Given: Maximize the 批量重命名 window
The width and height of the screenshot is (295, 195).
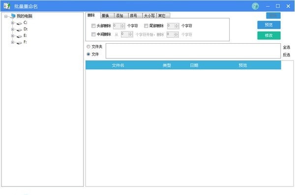Looking at the screenshot, I should pyautogui.click(x=278, y=6).
